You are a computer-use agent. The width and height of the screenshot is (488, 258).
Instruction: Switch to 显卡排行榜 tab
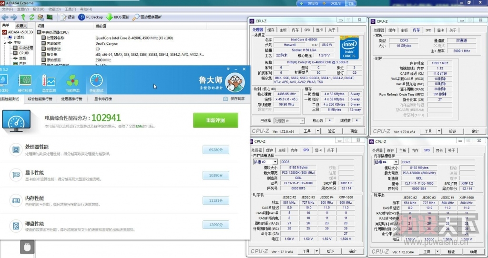(103, 99)
